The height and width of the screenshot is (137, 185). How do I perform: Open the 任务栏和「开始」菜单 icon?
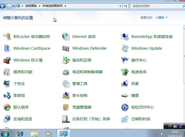(66, 119)
